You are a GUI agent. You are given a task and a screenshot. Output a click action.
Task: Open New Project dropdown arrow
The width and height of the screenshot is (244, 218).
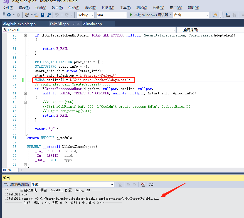coord(32,15)
